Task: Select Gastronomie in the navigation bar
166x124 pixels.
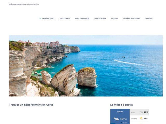Action: coord(100,18)
